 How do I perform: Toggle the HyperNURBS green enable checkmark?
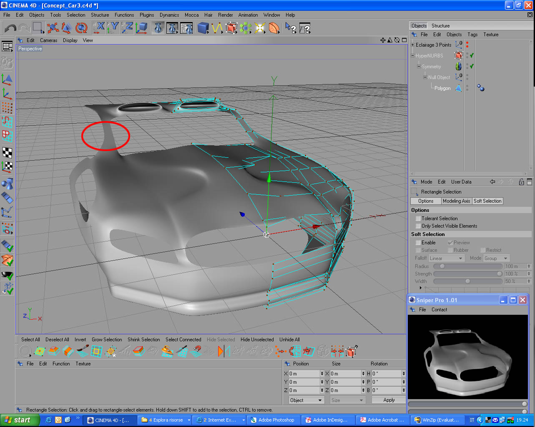471,55
